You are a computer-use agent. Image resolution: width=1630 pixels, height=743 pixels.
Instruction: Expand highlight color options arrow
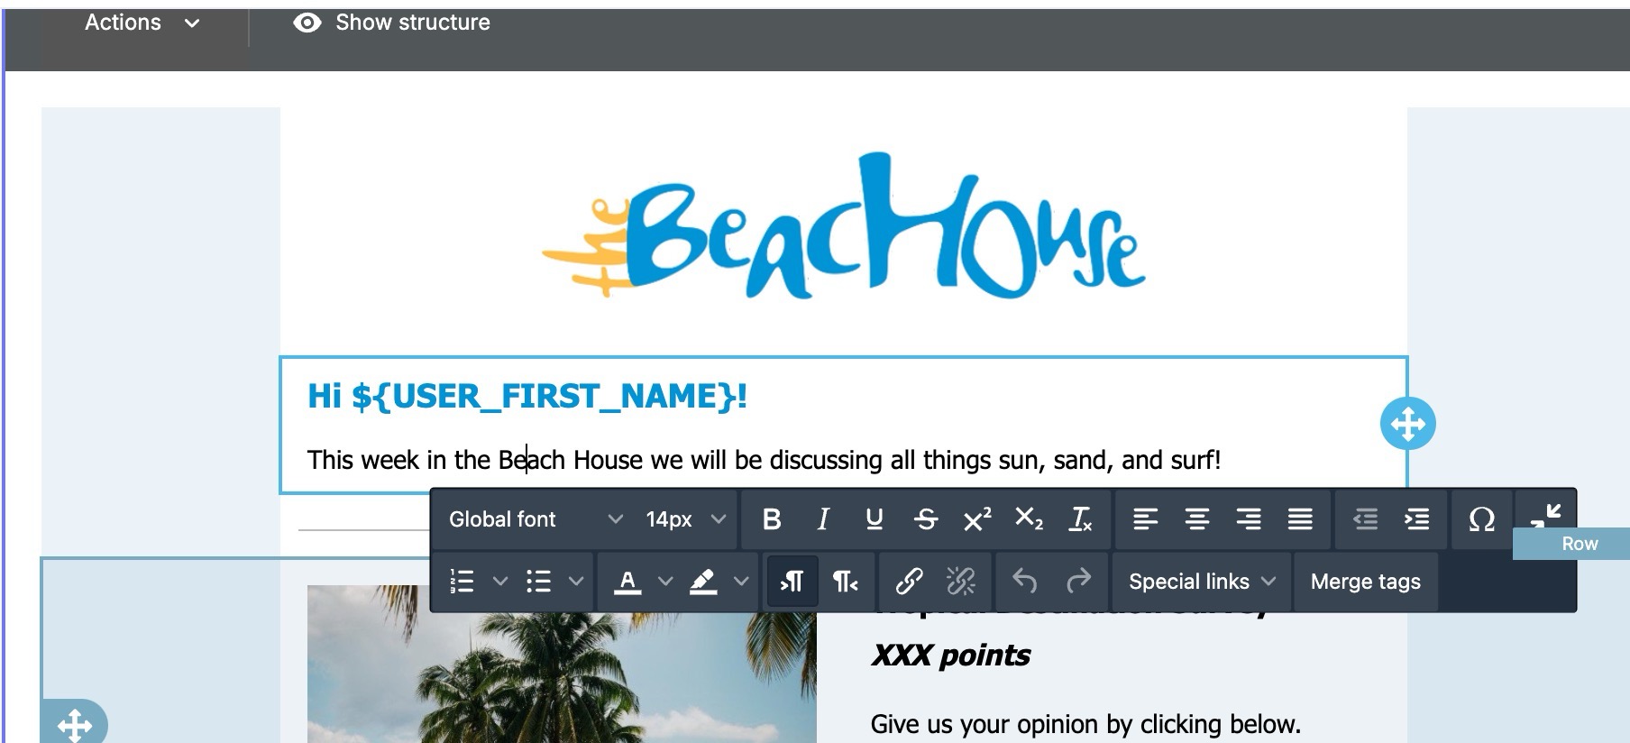pos(741,582)
